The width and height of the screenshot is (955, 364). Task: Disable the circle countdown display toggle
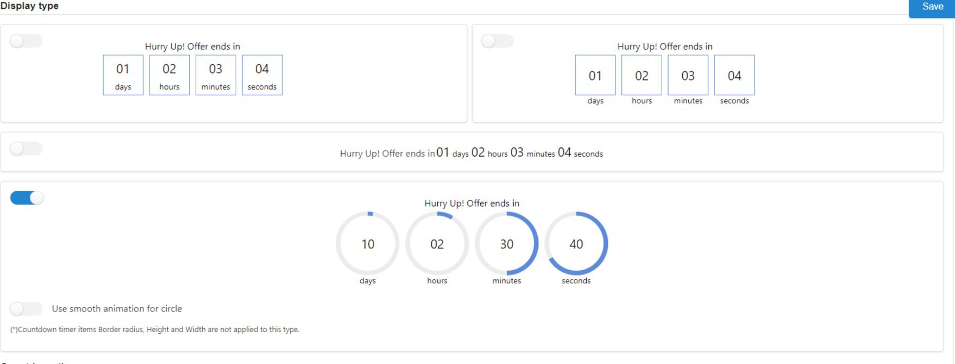pyautogui.click(x=26, y=197)
